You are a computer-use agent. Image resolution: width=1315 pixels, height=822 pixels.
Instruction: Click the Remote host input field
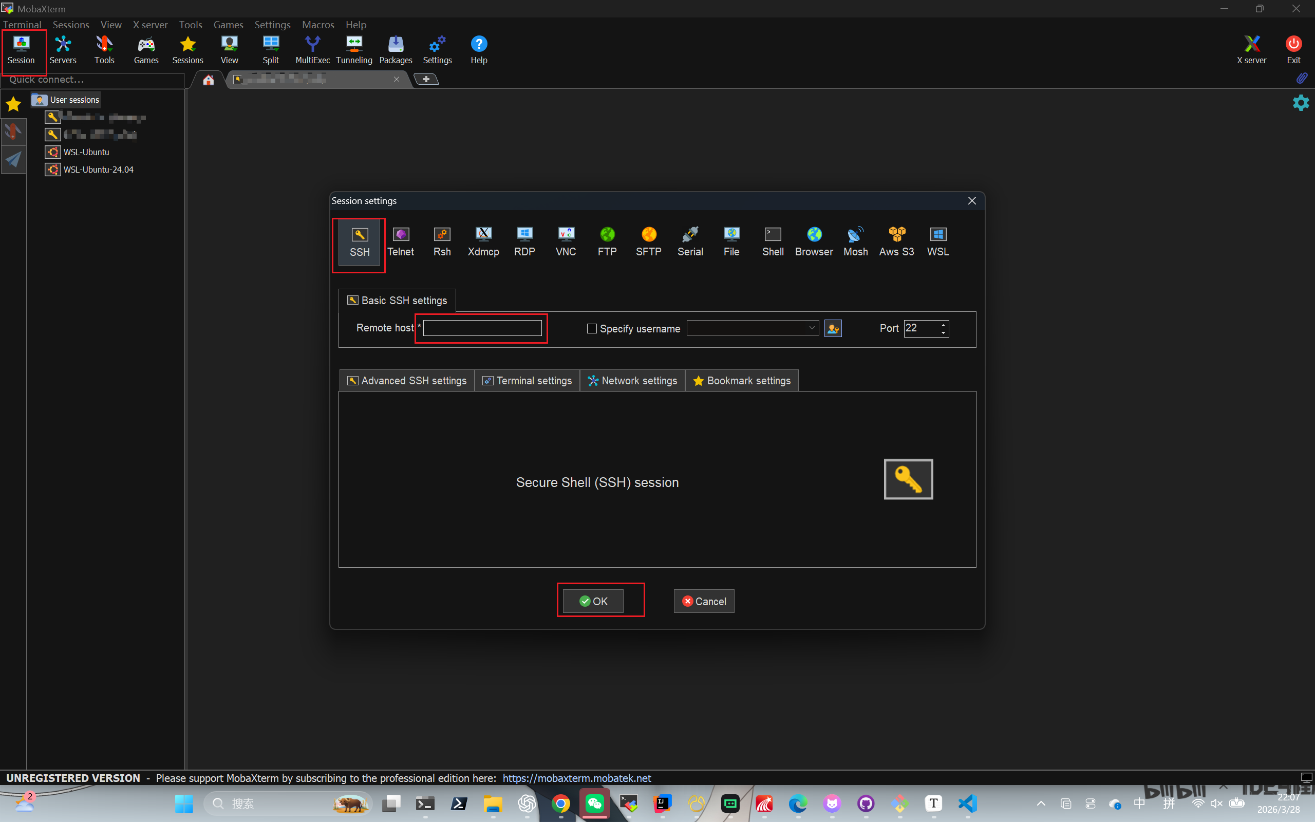pos(482,328)
